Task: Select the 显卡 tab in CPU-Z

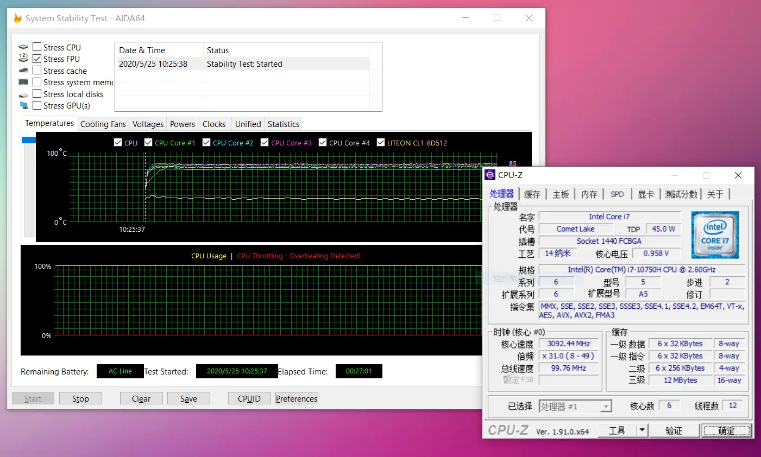Action: (x=646, y=194)
